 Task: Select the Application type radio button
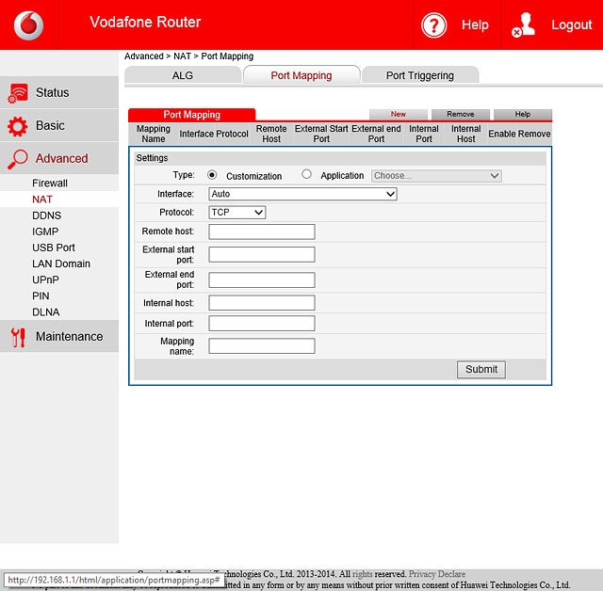point(306,174)
